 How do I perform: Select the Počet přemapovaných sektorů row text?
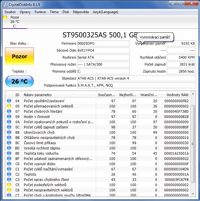click(x=48, y=106)
